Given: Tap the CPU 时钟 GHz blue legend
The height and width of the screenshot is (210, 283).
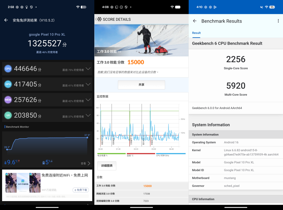Looking at the screenshot, I should tap(171, 155).
